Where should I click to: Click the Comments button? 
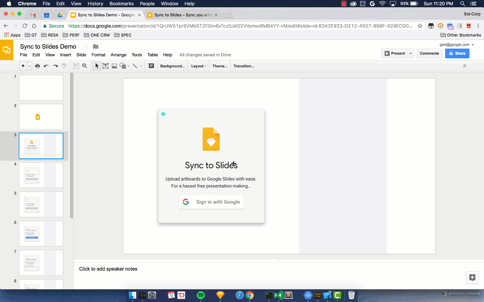429,53
